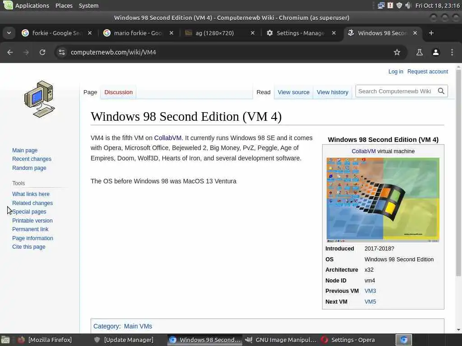Viewport: 462px width, 346px height.
Task: Go back using browser back arrow
Action: tap(10, 52)
